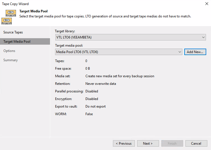The height and width of the screenshot is (150, 211).
Task: Click the Target Media Pool heading
Action: 33,11
